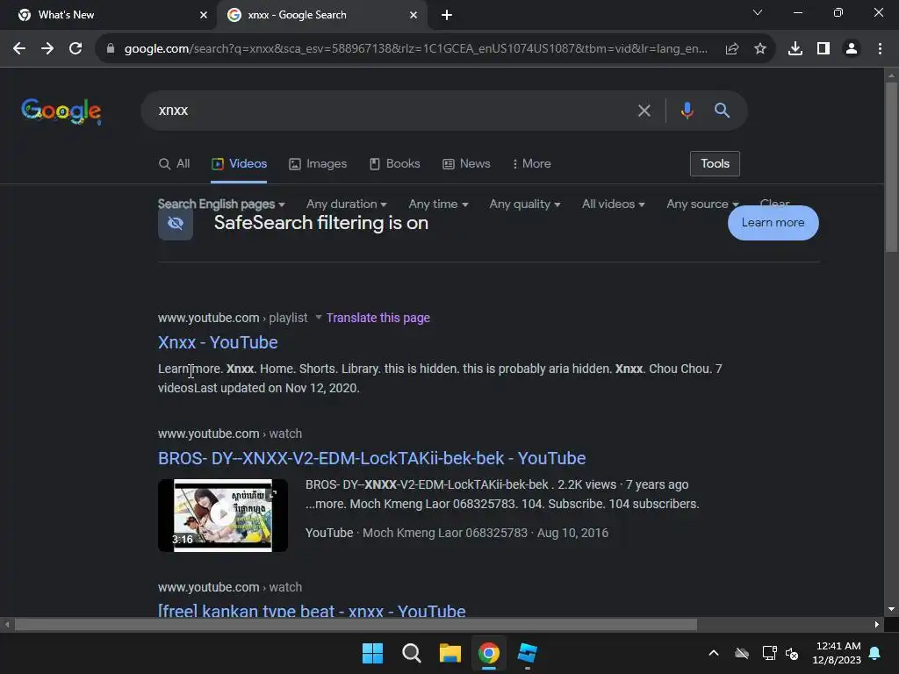Expand the Any duration filter
Image resolution: width=899 pixels, height=674 pixels.
click(346, 204)
